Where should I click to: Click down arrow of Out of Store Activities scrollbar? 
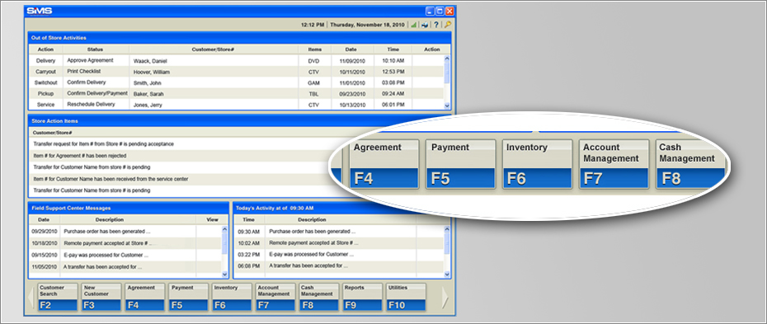[446, 106]
